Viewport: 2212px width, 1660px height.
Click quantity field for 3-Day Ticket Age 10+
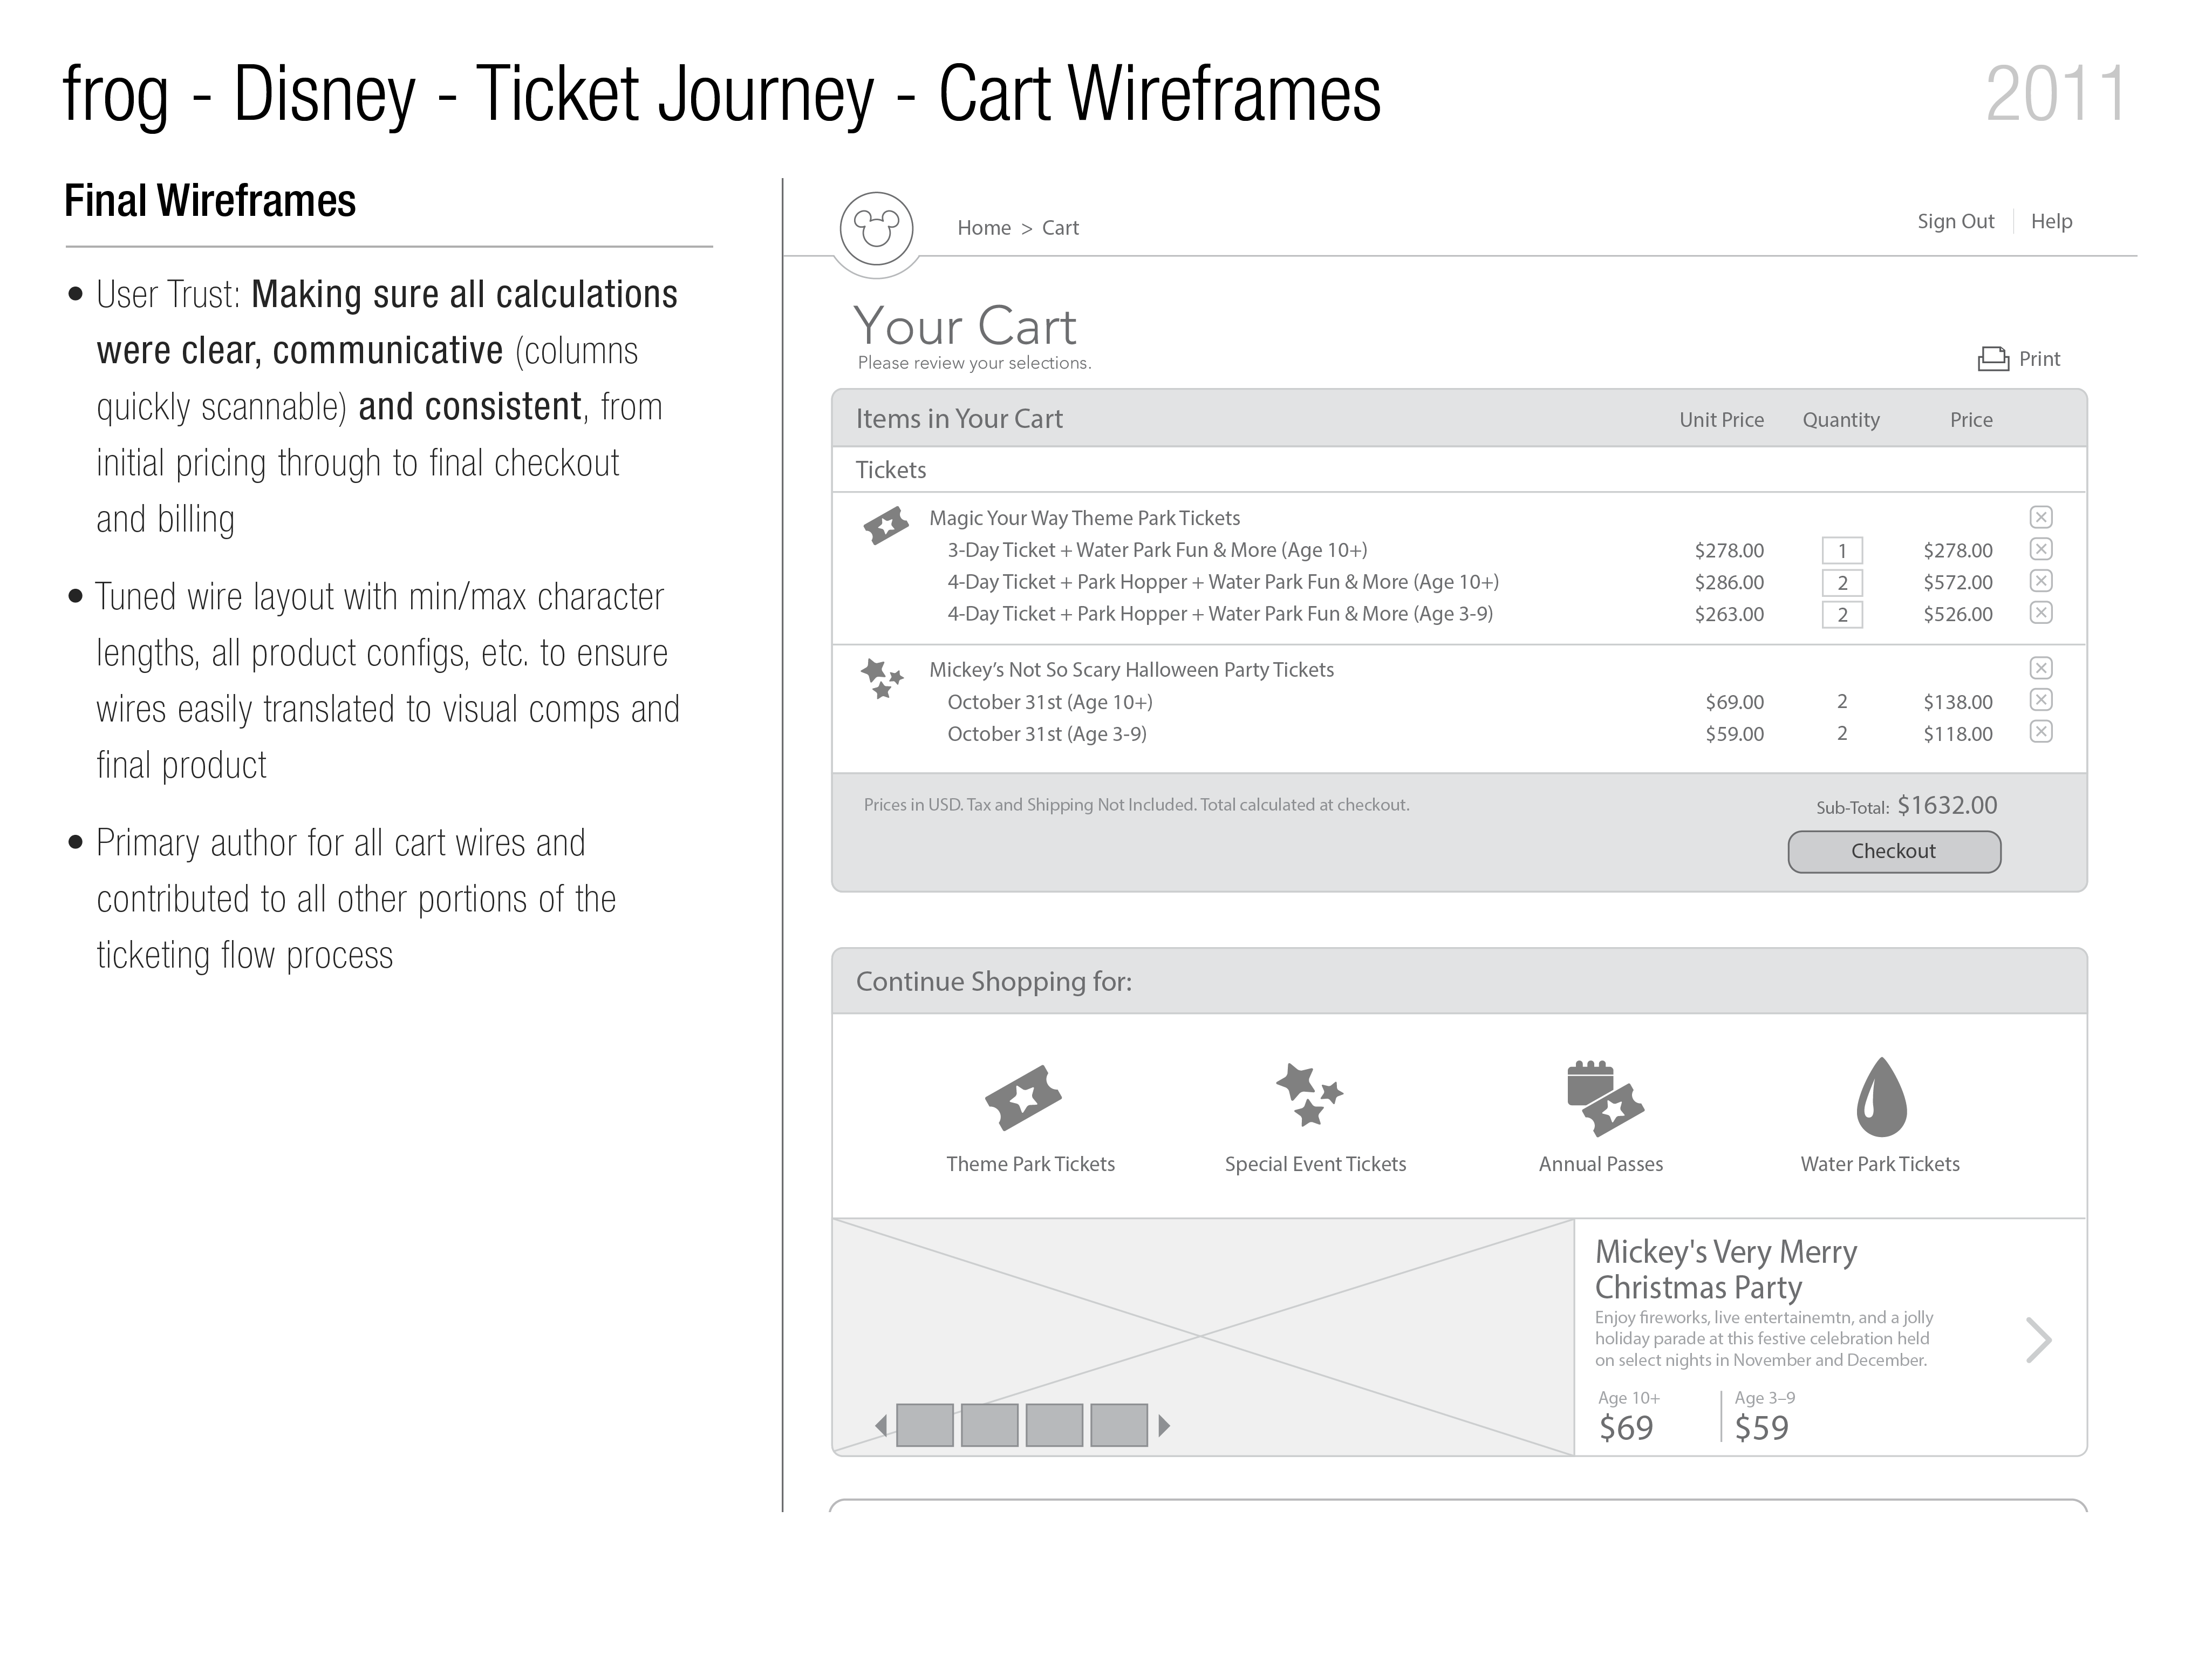click(1842, 551)
